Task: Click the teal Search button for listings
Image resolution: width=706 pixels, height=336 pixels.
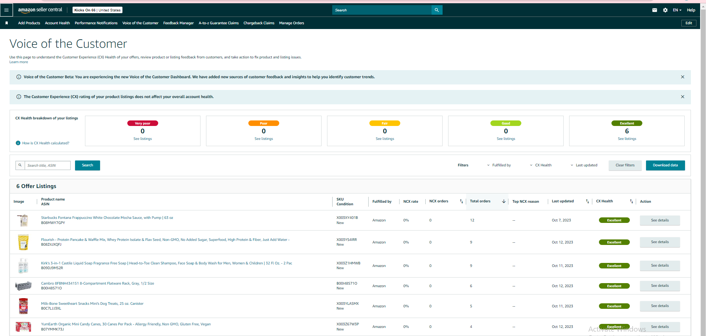Action: point(88,165)
